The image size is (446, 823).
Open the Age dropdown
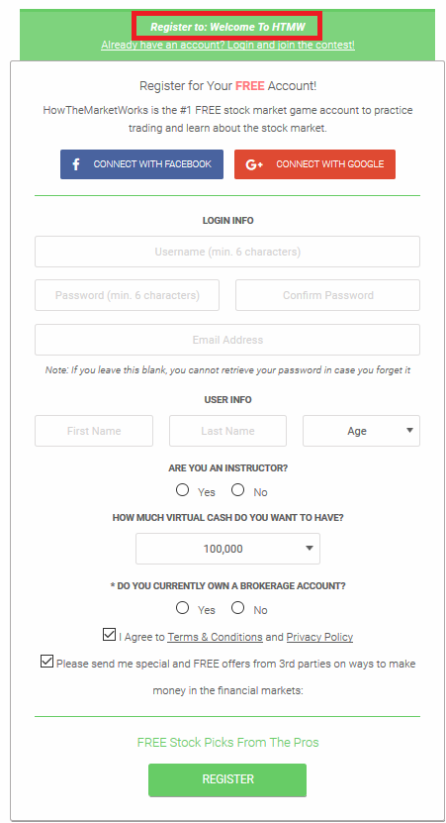pos(361,431)
